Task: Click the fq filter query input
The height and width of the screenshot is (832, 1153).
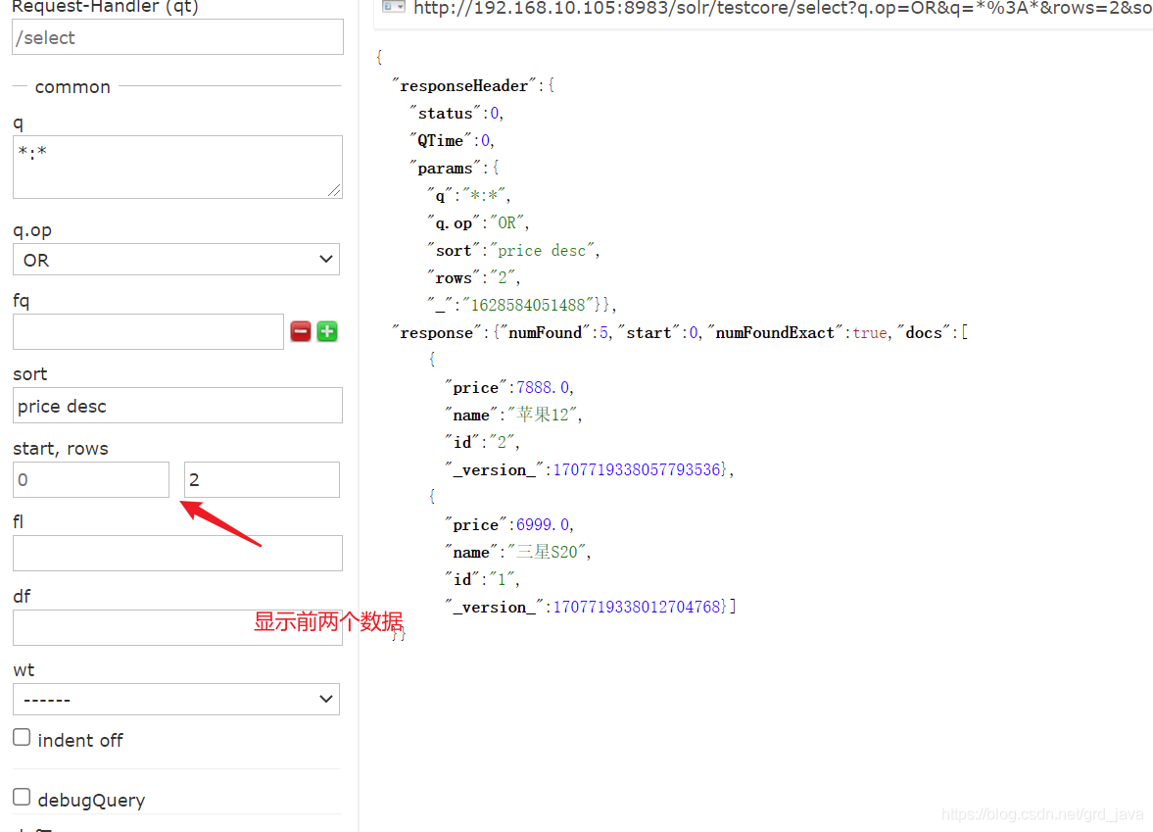Action: coord(148,332)
